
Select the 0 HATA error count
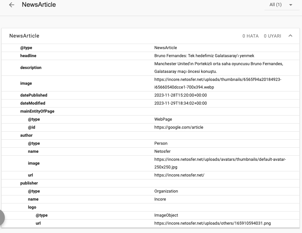point(250,36)
